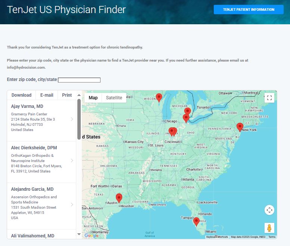Image resolution: width=290 pixels, height=246 pixels.
Task: Click the Holmdel, NJ 07733 address line
Action: 27,124
